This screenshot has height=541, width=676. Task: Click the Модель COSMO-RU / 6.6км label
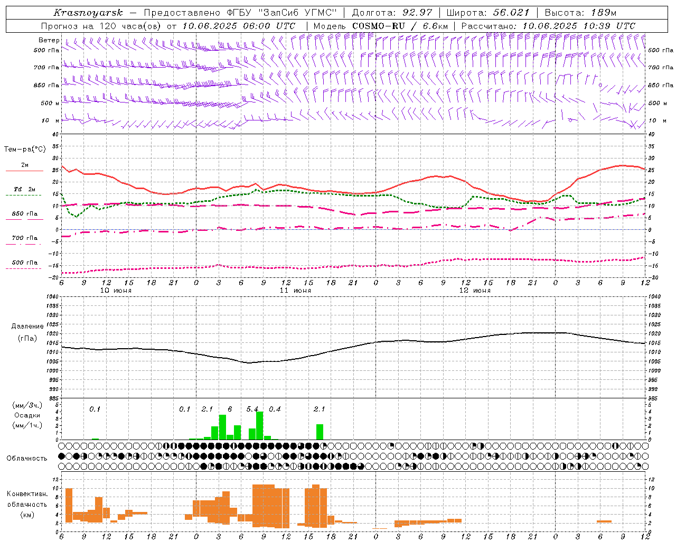point(381,26)
